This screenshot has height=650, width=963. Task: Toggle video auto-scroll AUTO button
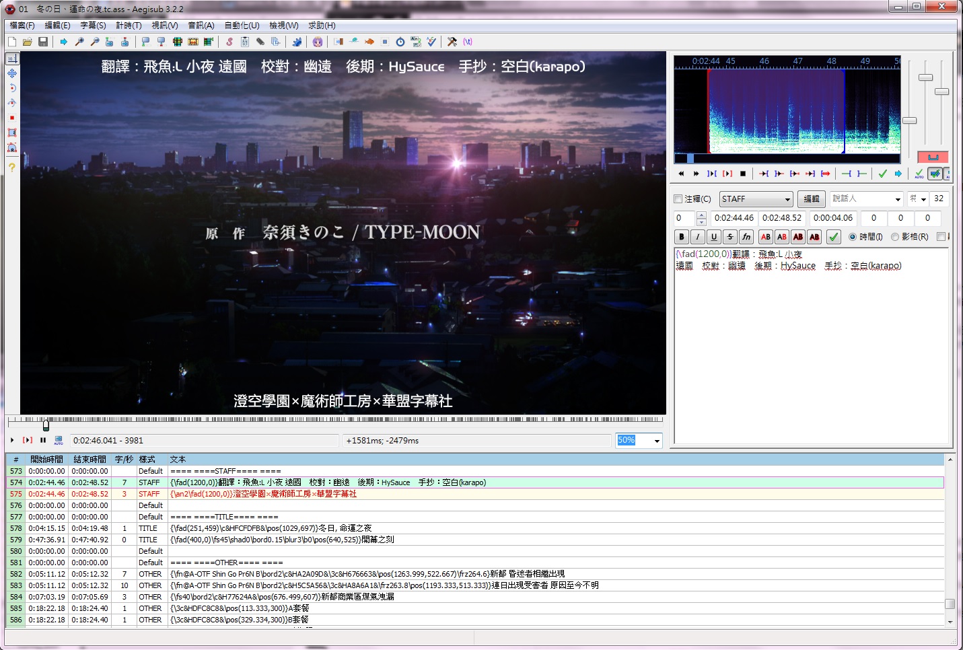(59, 440)
